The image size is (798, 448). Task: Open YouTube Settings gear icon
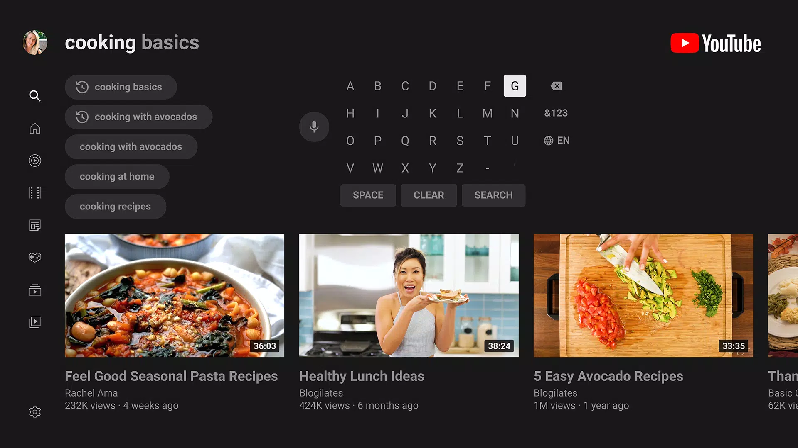(34, 411)
